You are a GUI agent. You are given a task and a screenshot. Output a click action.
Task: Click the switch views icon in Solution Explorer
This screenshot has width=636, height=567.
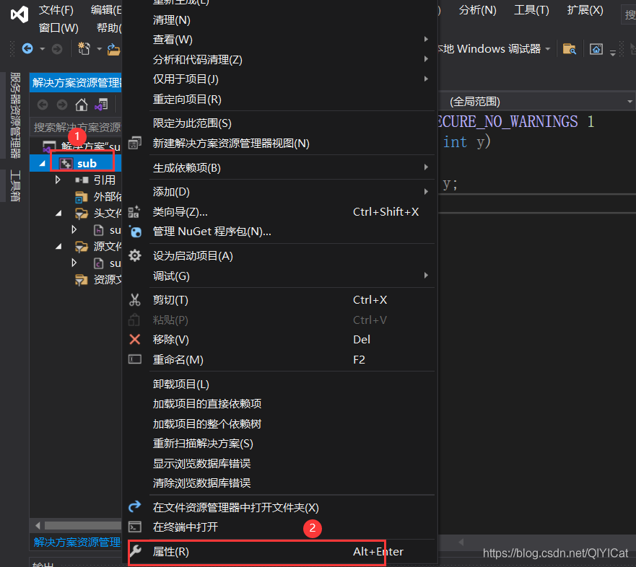[101, 105]
